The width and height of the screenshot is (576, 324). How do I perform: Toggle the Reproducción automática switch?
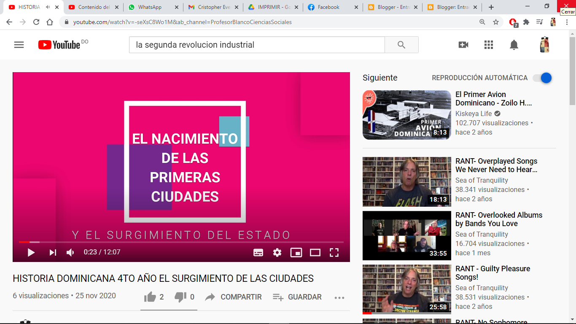click(542, 78)
